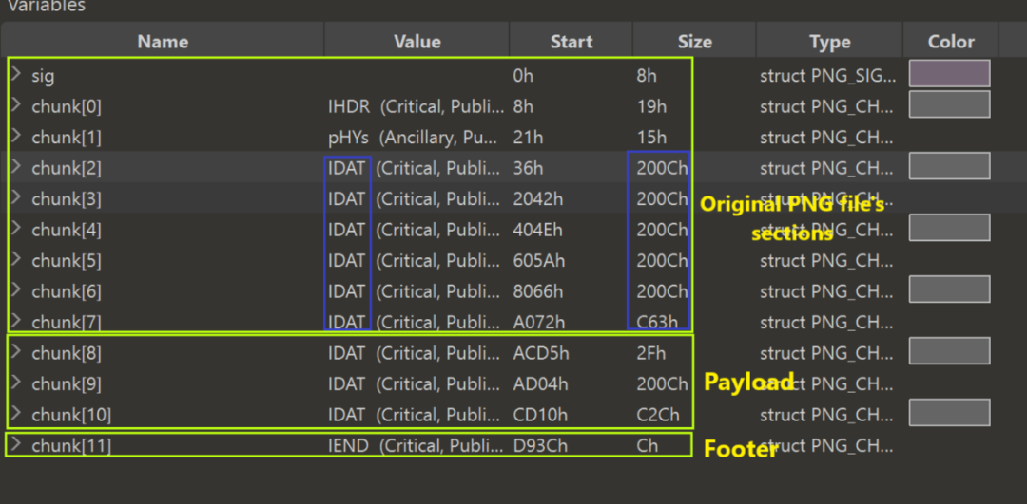Select the chunk[2] name cell
Image resolution: width=1027 pixels, height=504 pixels.
[x=67, y=169]
